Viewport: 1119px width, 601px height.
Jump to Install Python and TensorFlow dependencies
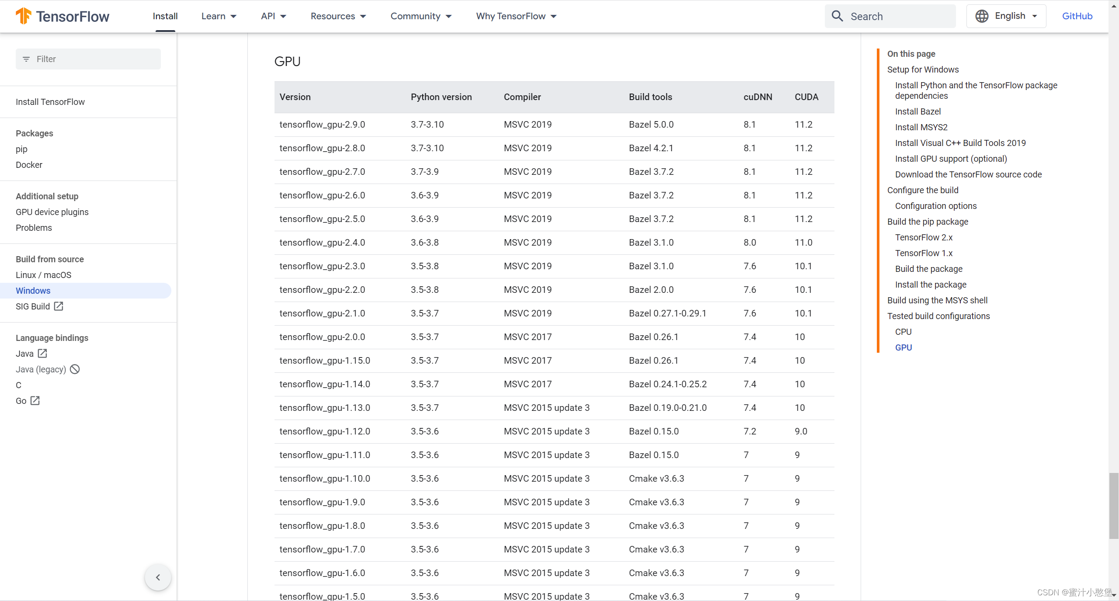[976, 90]
